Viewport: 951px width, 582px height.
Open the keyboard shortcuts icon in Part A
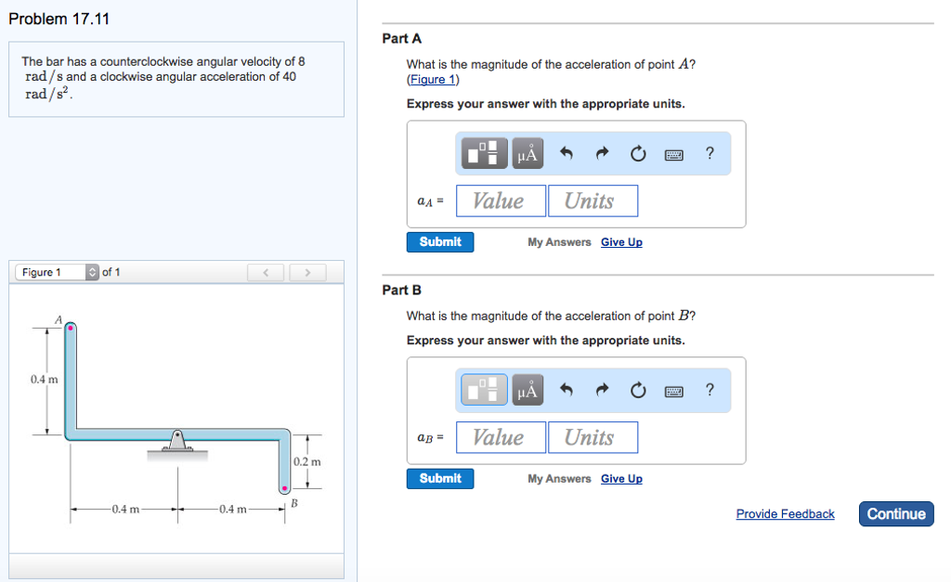click(x=674, y=153)
